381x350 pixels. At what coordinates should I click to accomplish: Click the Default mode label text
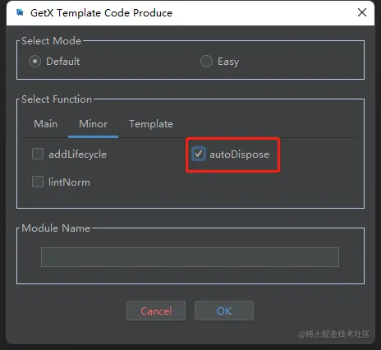[x=63, y=62]
